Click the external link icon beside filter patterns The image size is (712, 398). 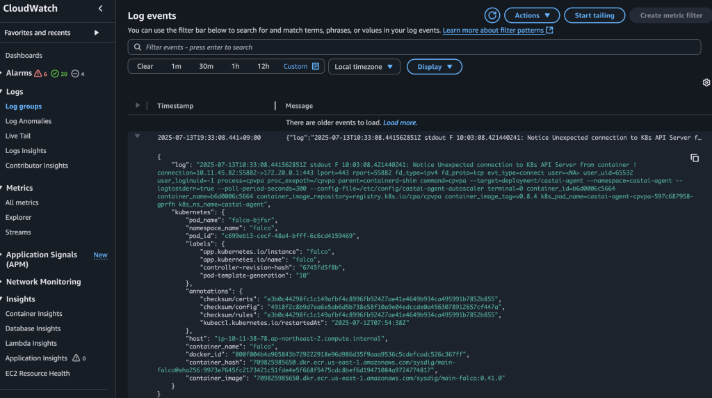tap(549, 30)
